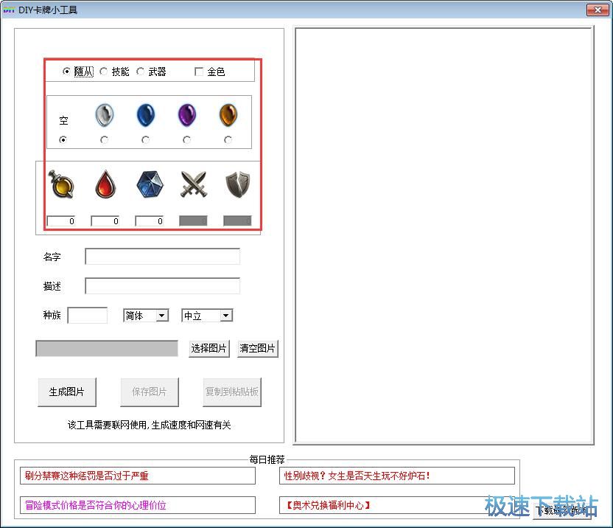Click the 清空图片 button
This screenshot has height=528, width=613.
point(257,349)
